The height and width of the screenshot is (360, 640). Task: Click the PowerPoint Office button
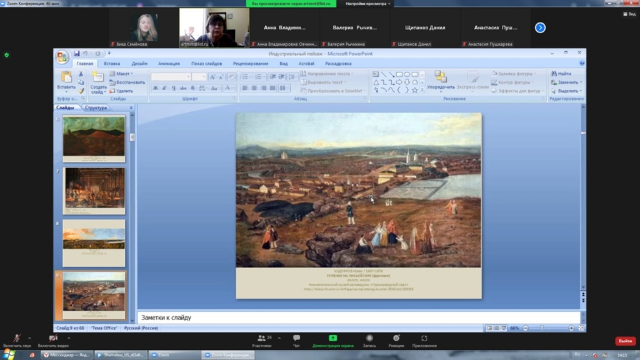click(62, 57)
